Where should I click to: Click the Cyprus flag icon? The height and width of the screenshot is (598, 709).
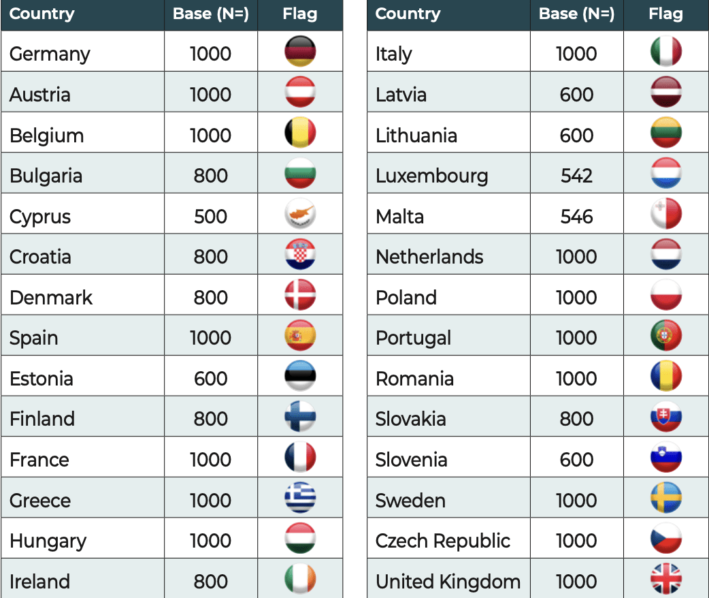300,215
